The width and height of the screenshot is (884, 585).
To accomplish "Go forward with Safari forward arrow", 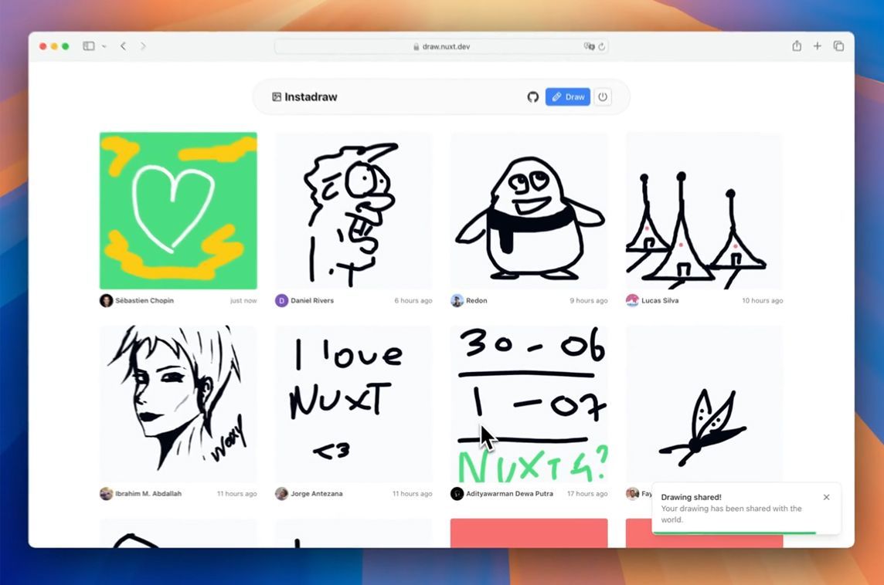I will coord(143,46).
